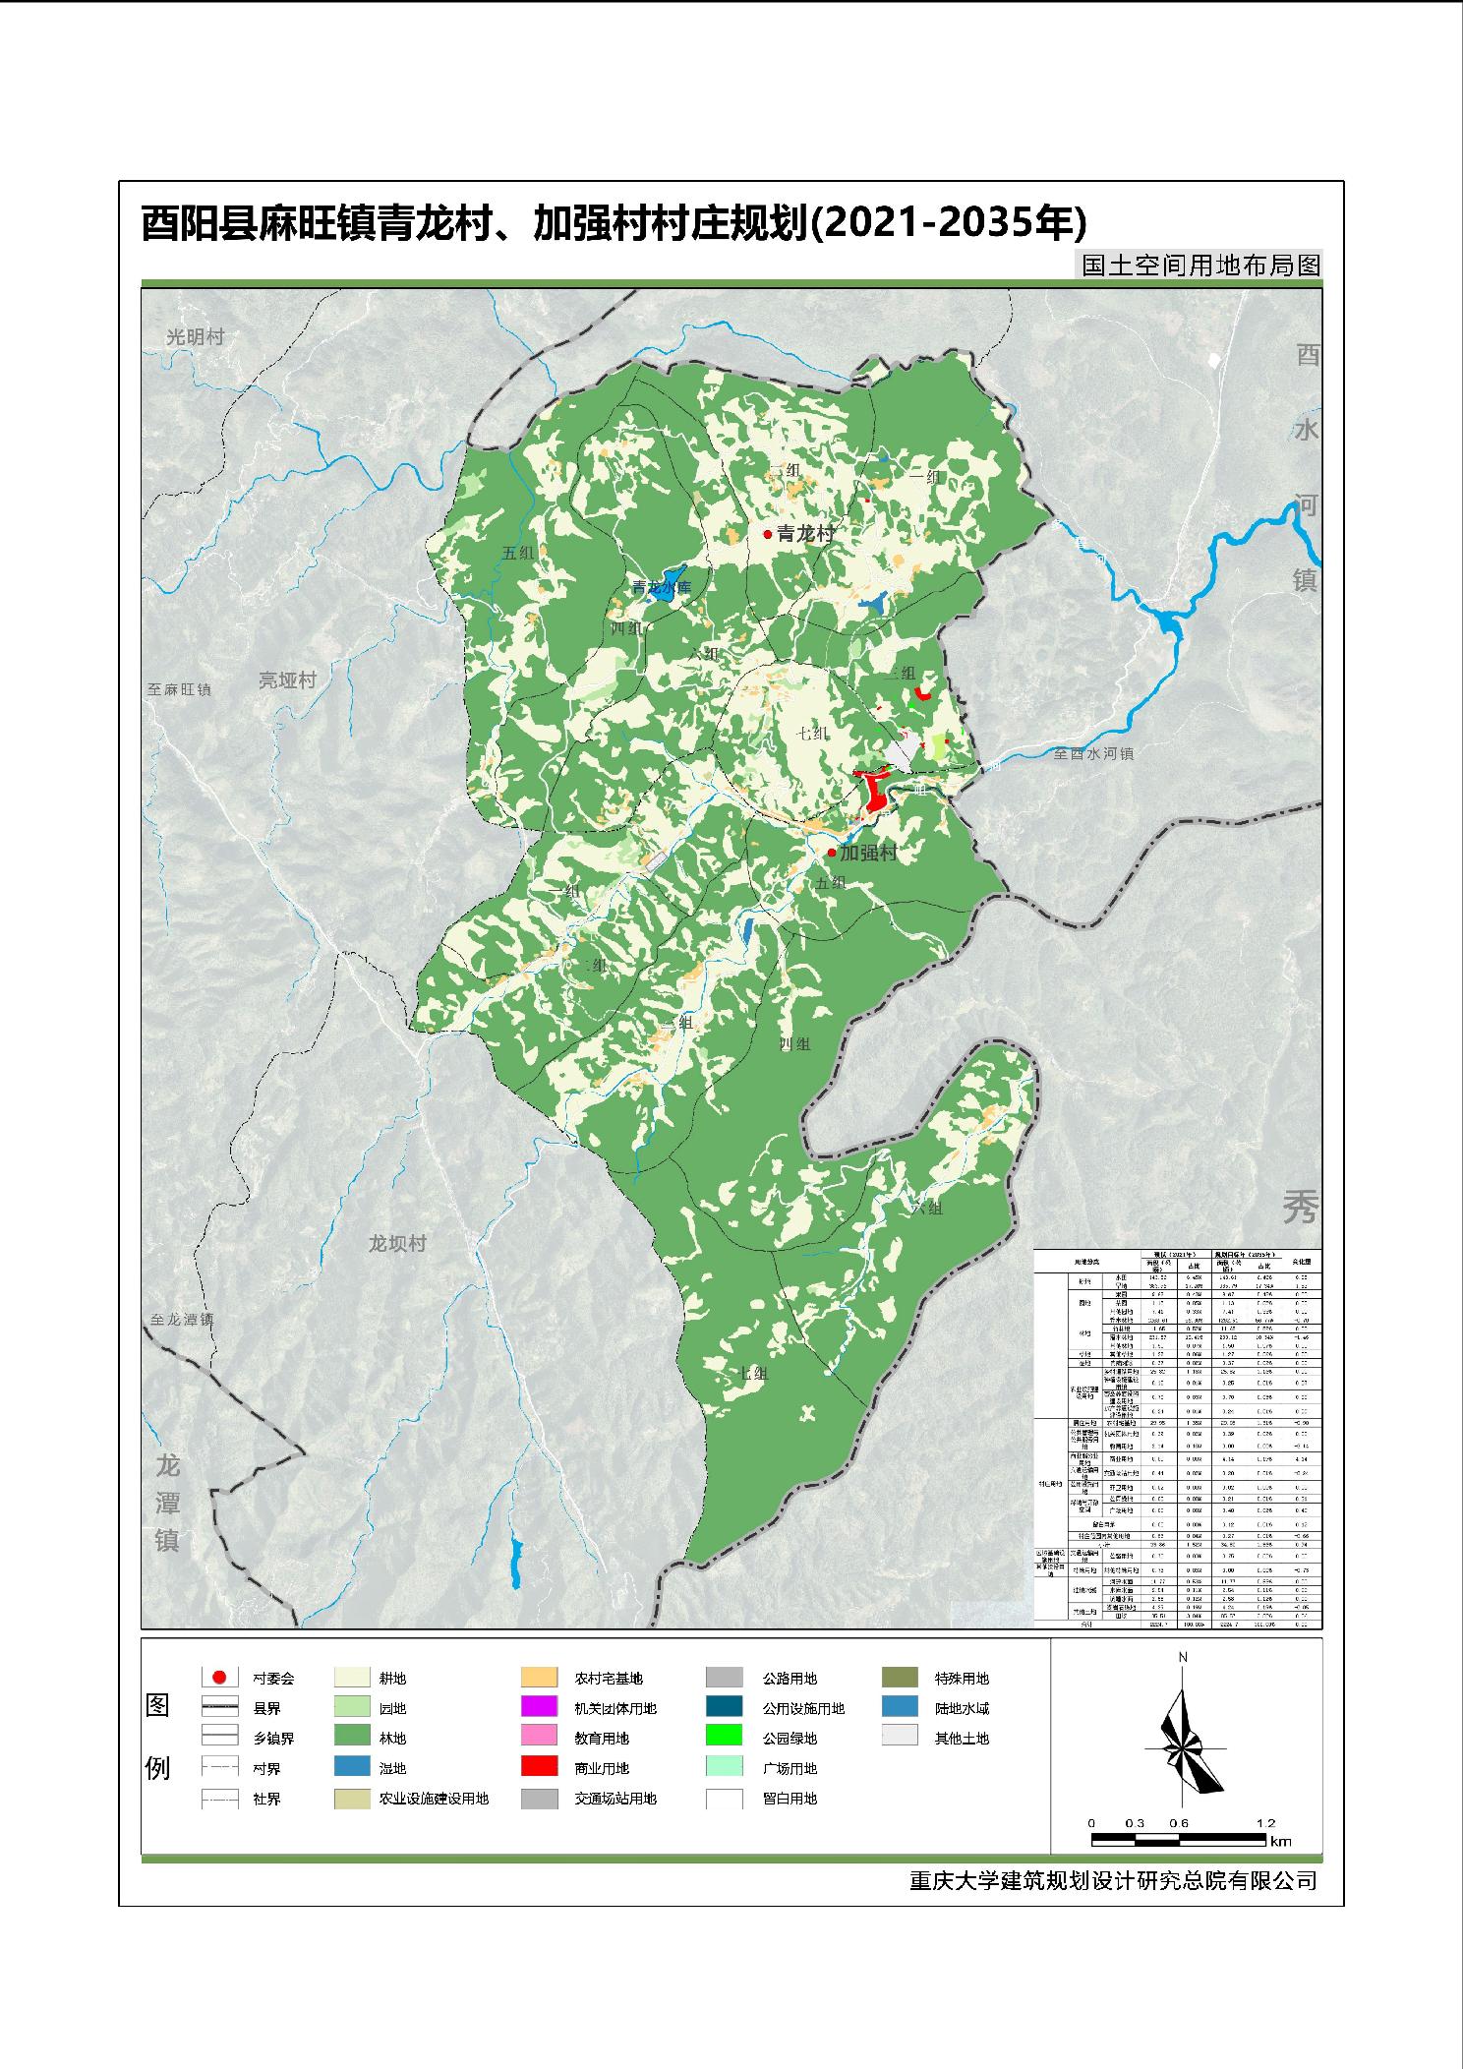The image size is (1463, 2069).
Task: Click the 亮垭村 map label
Action: (x=287, y=680)
